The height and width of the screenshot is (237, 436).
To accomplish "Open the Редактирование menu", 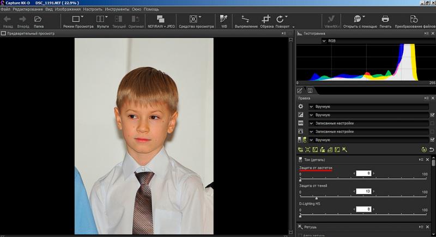I will [x=28, y=9].
